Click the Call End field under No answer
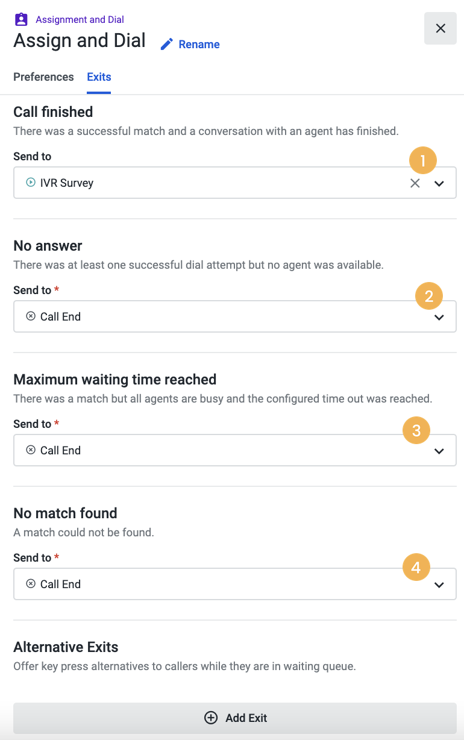 (235, 316)
